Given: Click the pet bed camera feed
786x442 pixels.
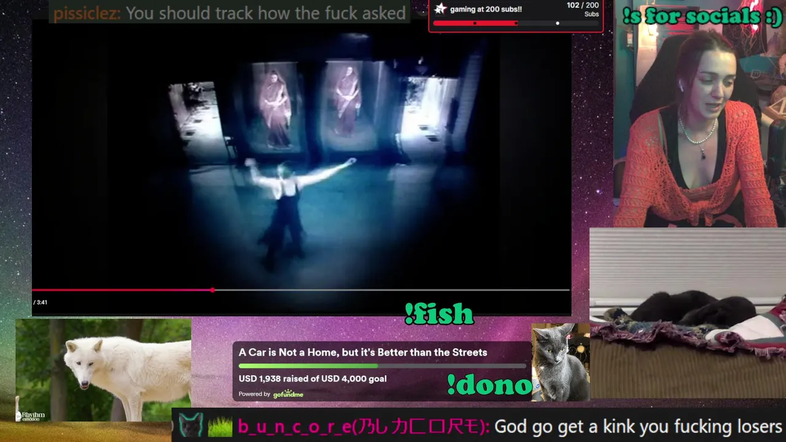Looking at the screenshot, I should coord(688,313).
